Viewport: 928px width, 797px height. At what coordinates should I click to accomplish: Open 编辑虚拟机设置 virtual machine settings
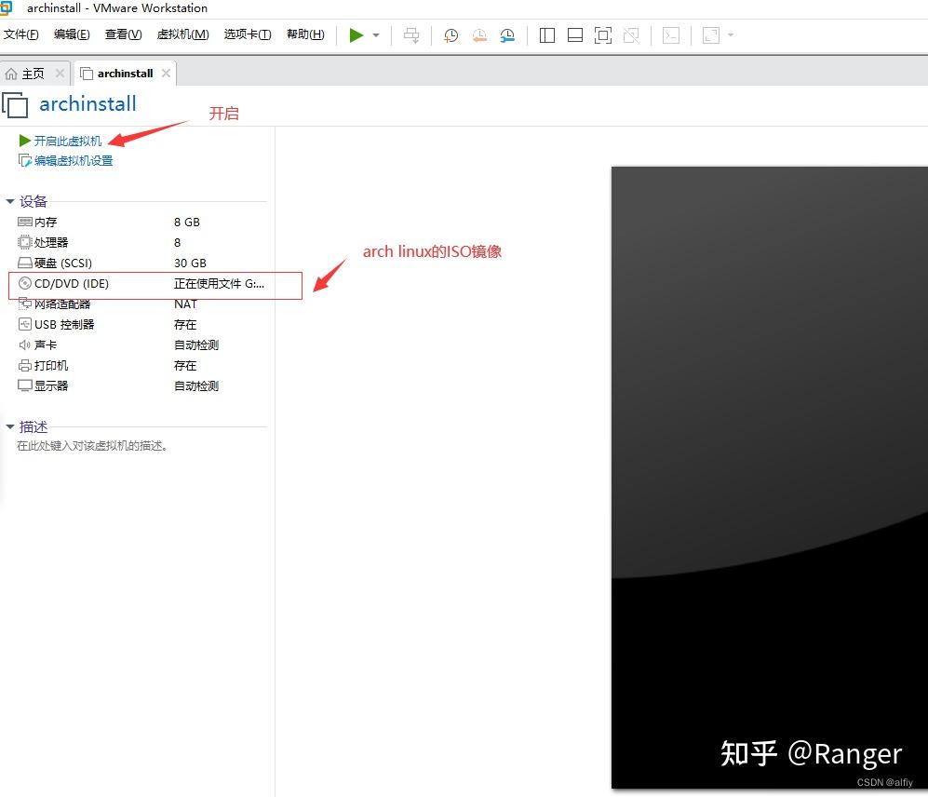click(73, 160)
